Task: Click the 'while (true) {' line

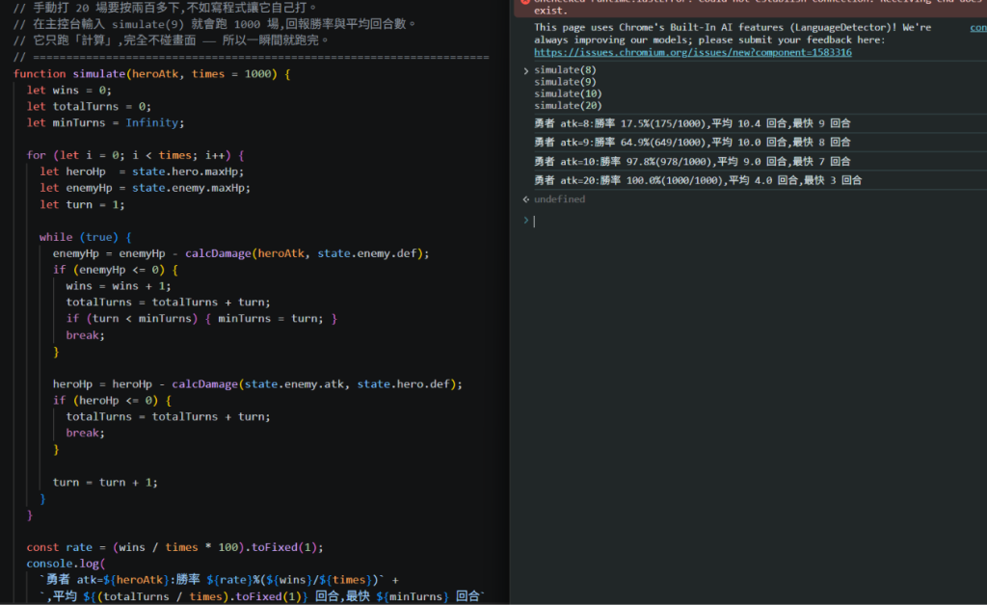Action: pyautogui.click(x=86, y=237)
